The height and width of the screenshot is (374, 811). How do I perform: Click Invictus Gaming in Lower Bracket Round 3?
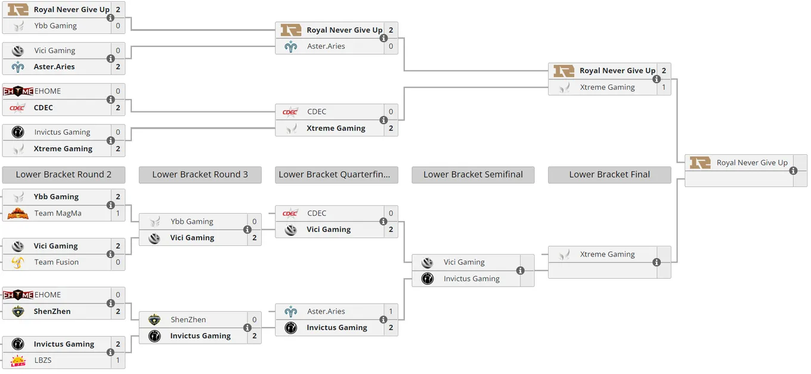click(200, 336)
